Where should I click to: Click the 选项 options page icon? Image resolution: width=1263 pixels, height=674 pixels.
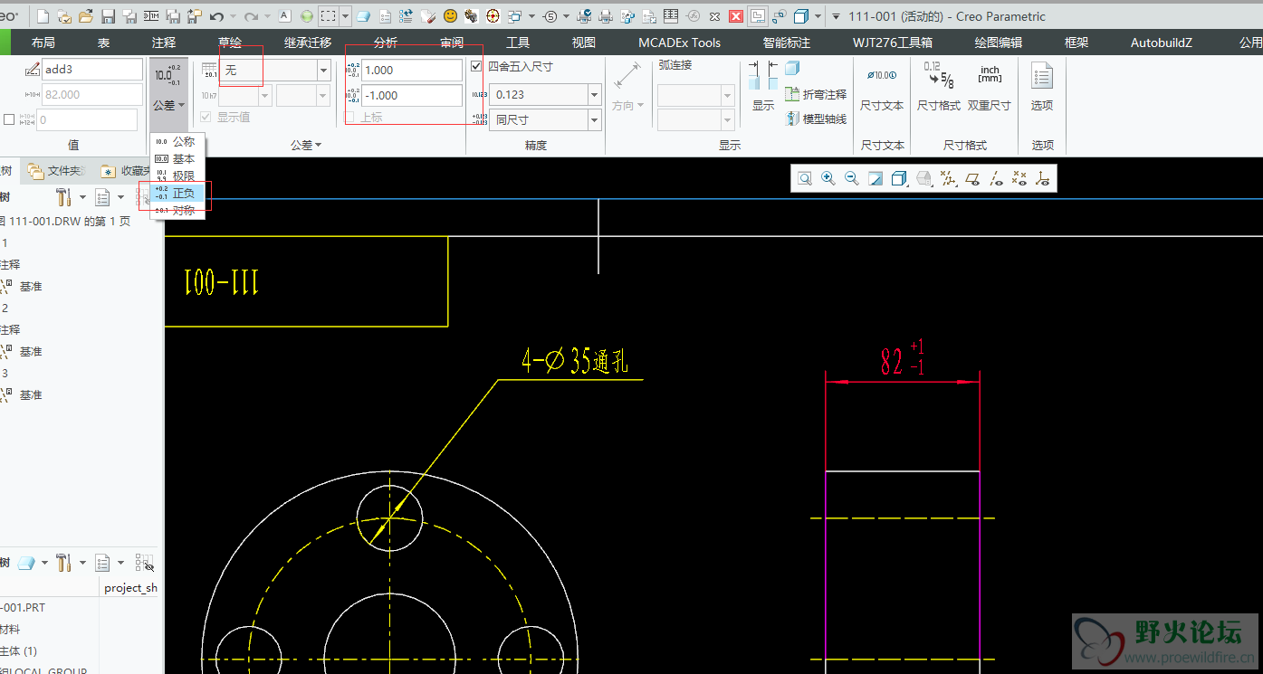[1042, 76]
